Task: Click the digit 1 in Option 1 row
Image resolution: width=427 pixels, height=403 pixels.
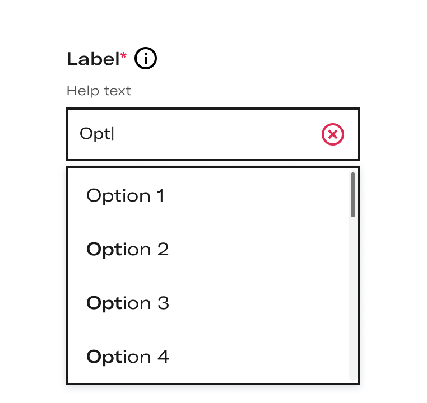Action: point(160,195)
